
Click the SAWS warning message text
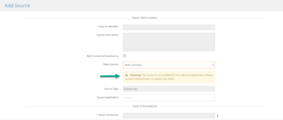[169, 77]
